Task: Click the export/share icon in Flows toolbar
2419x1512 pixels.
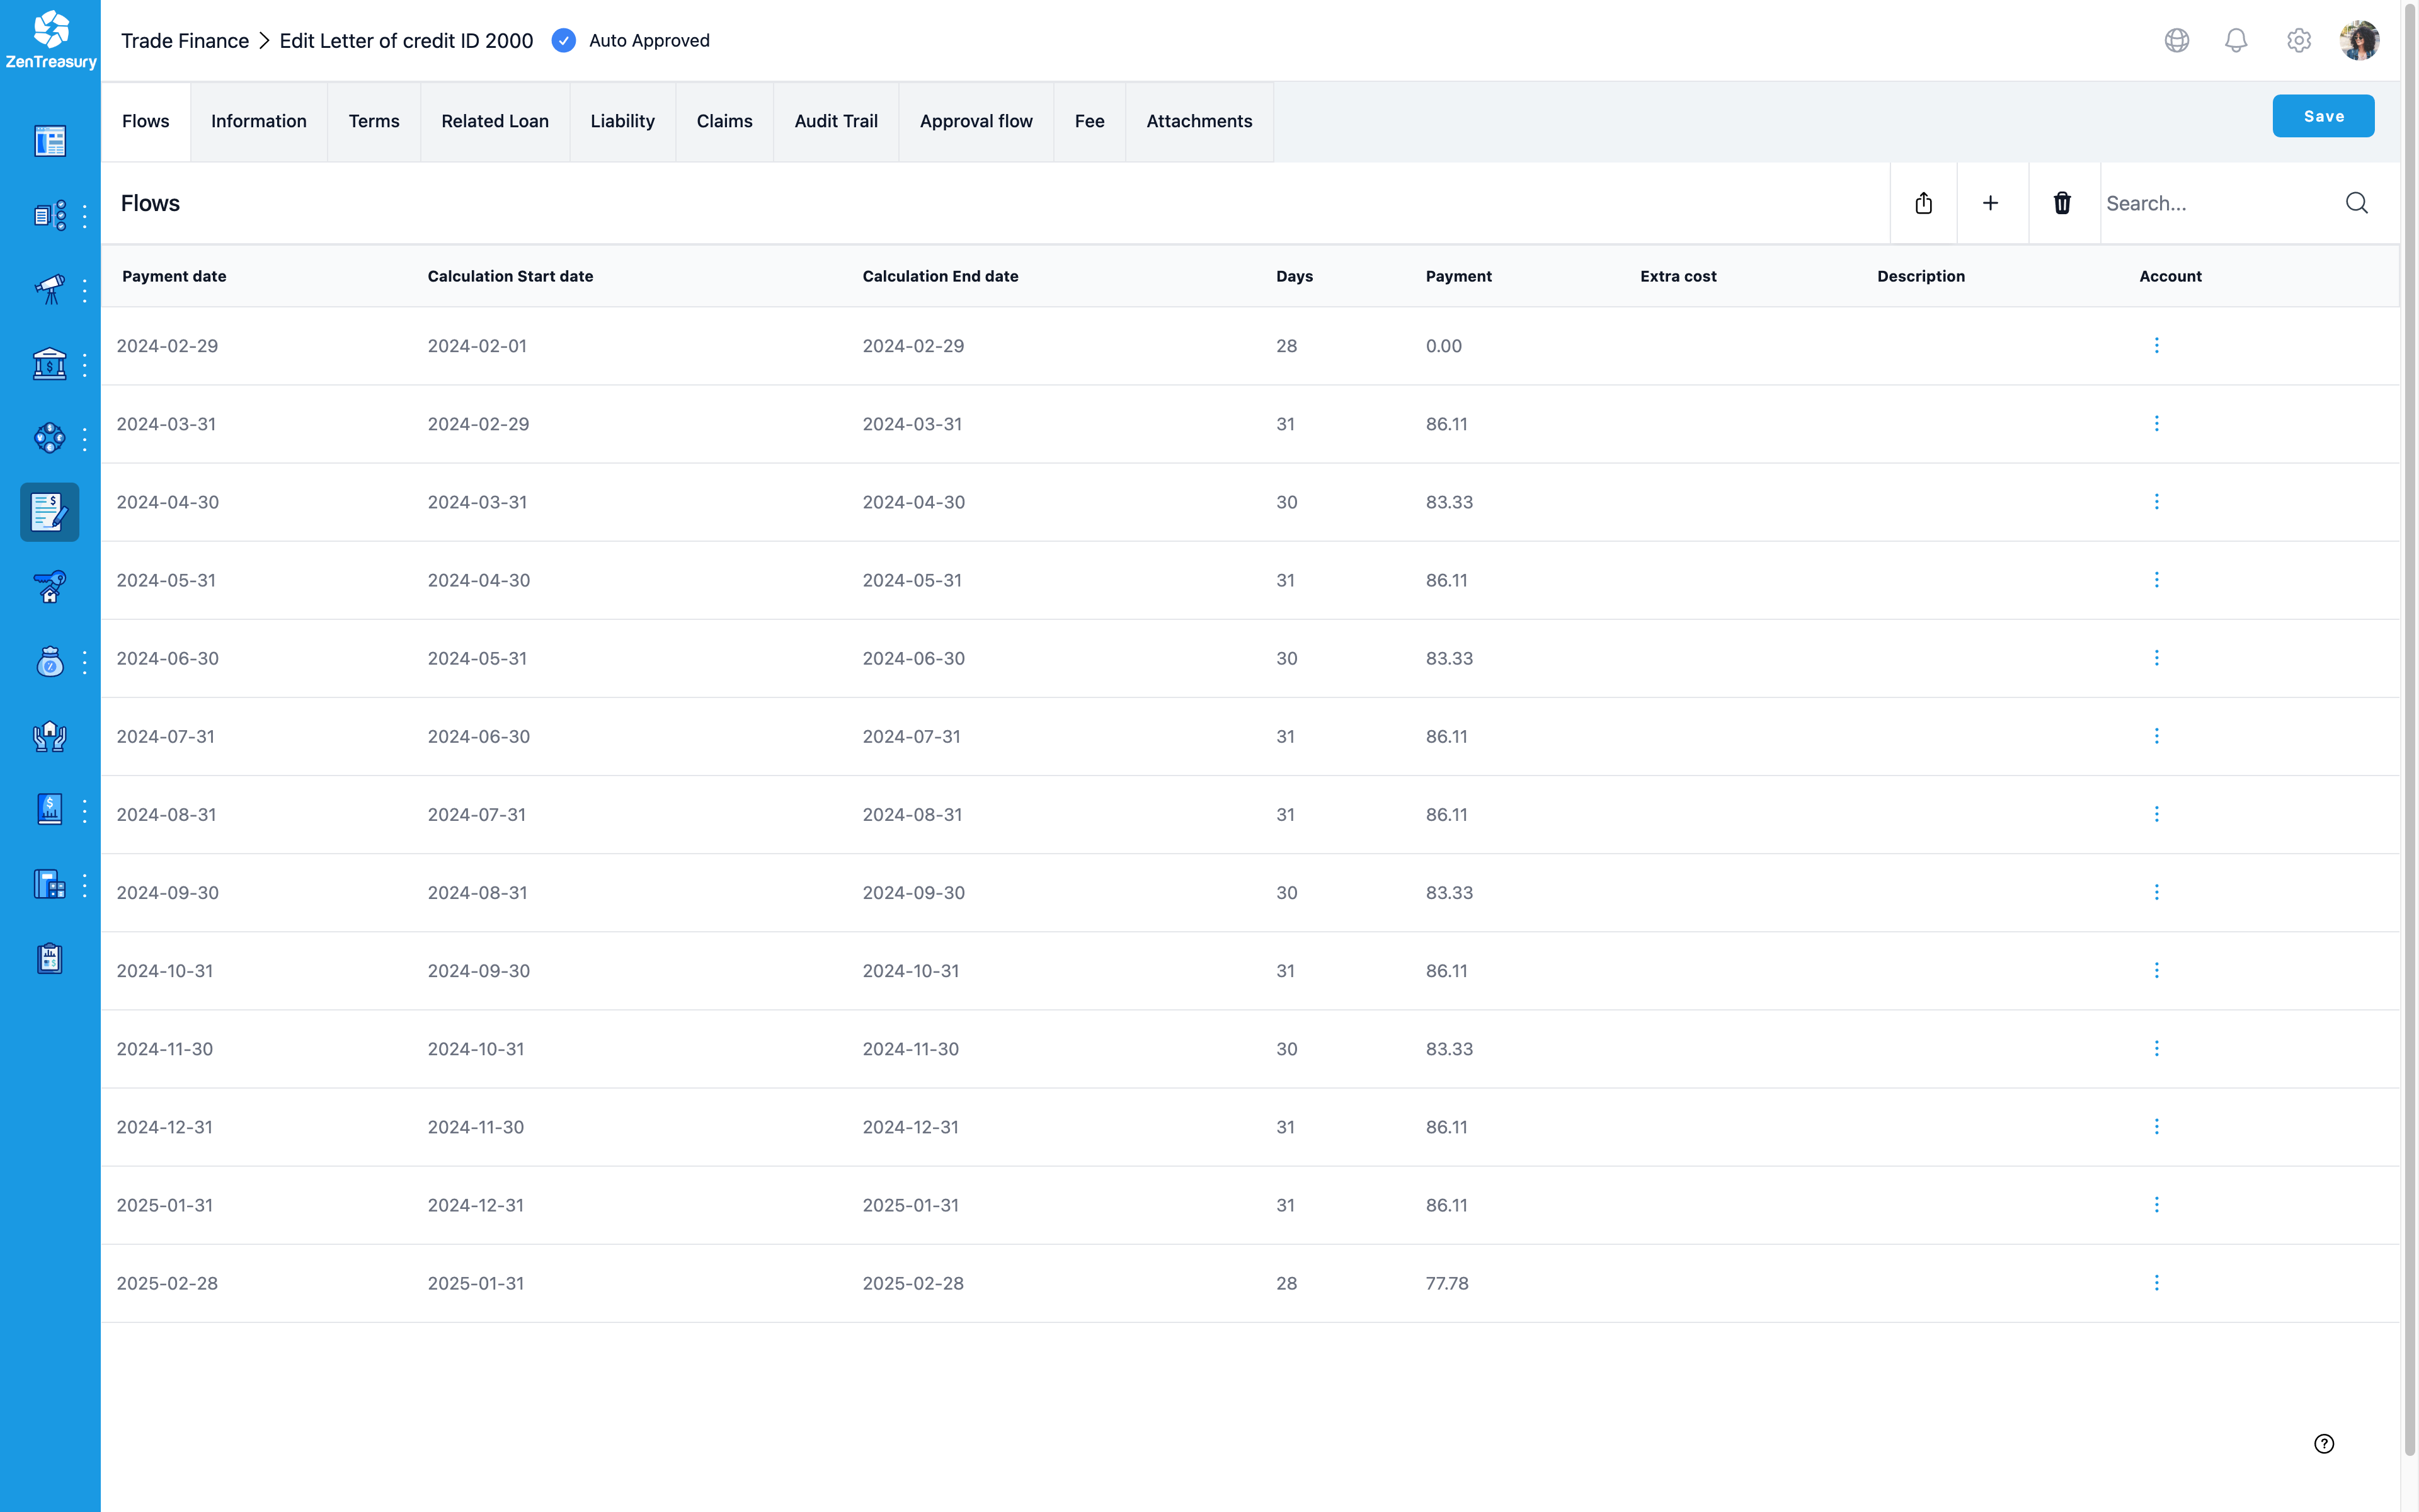Action: coord(1923,203)
